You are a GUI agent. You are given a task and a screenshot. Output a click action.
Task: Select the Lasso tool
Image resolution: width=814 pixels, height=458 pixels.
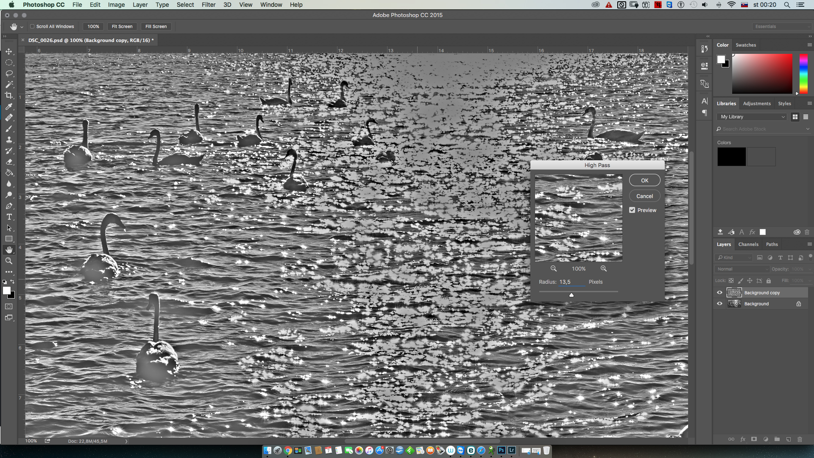[9, 73]
